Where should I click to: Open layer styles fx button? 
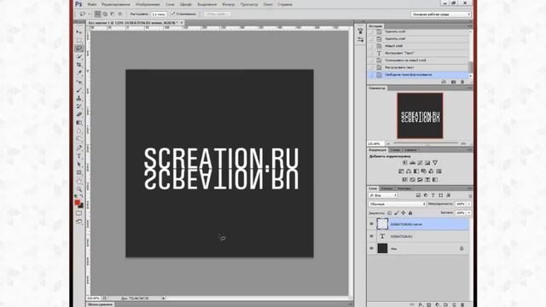[421, 304]
